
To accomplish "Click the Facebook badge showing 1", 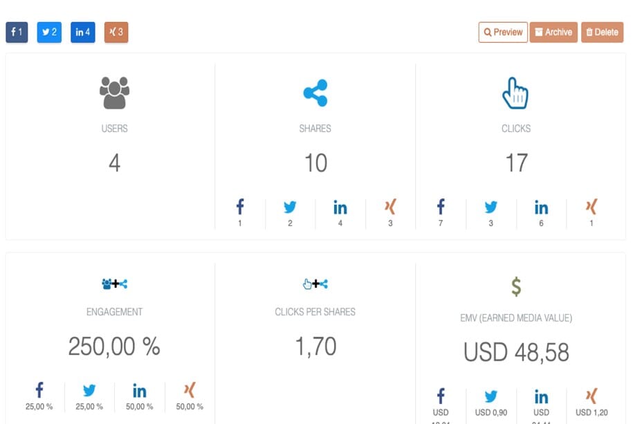I will pos(17,32).
